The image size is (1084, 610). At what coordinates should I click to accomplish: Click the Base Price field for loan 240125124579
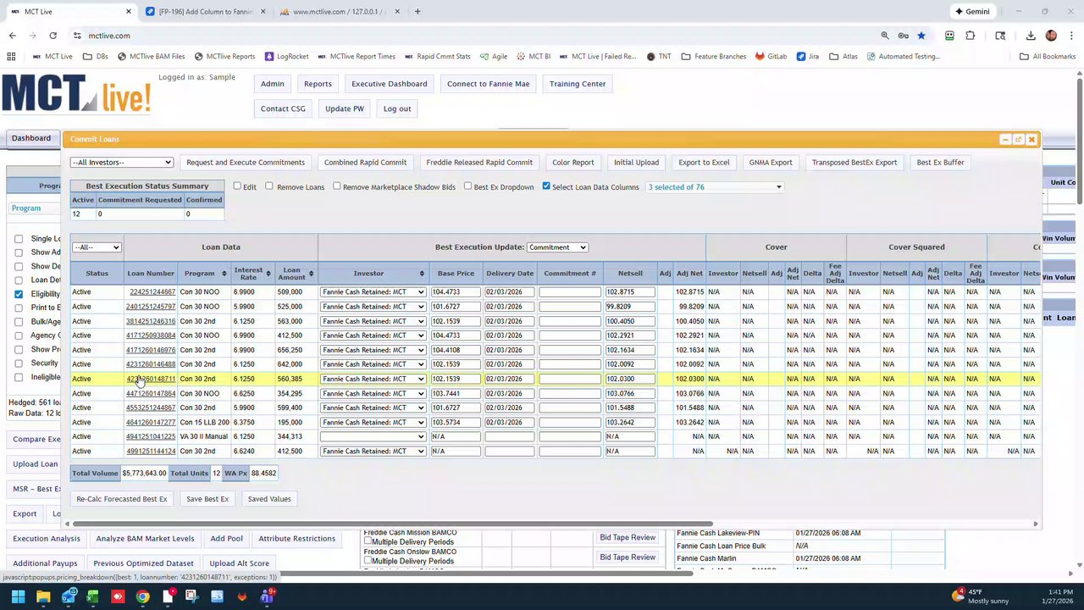coord(456,307)
